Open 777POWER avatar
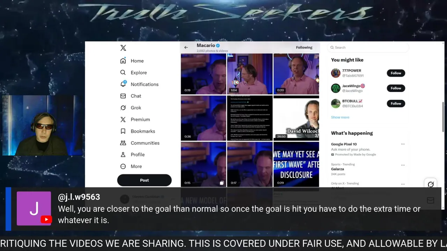This screenshot has width=447, height=251. coord(336,73)
